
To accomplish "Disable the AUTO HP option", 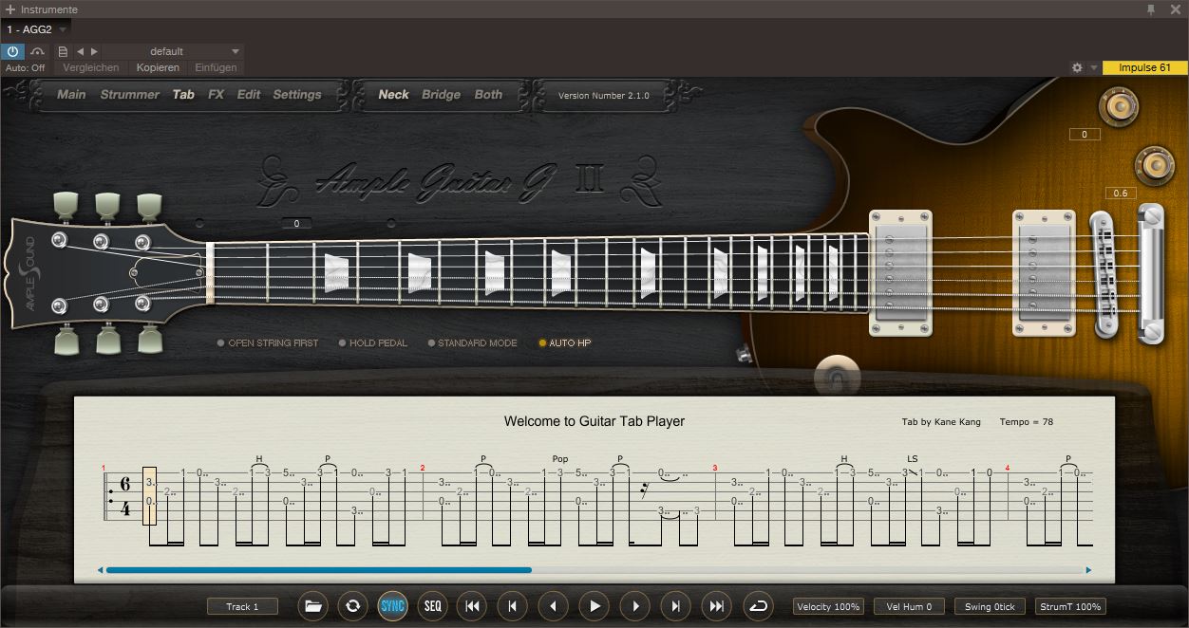I will 565,343.
